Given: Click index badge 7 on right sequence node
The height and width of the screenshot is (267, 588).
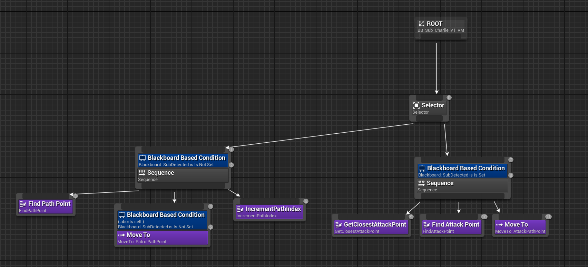Looking at the screenshot, I should coord(511,160).
